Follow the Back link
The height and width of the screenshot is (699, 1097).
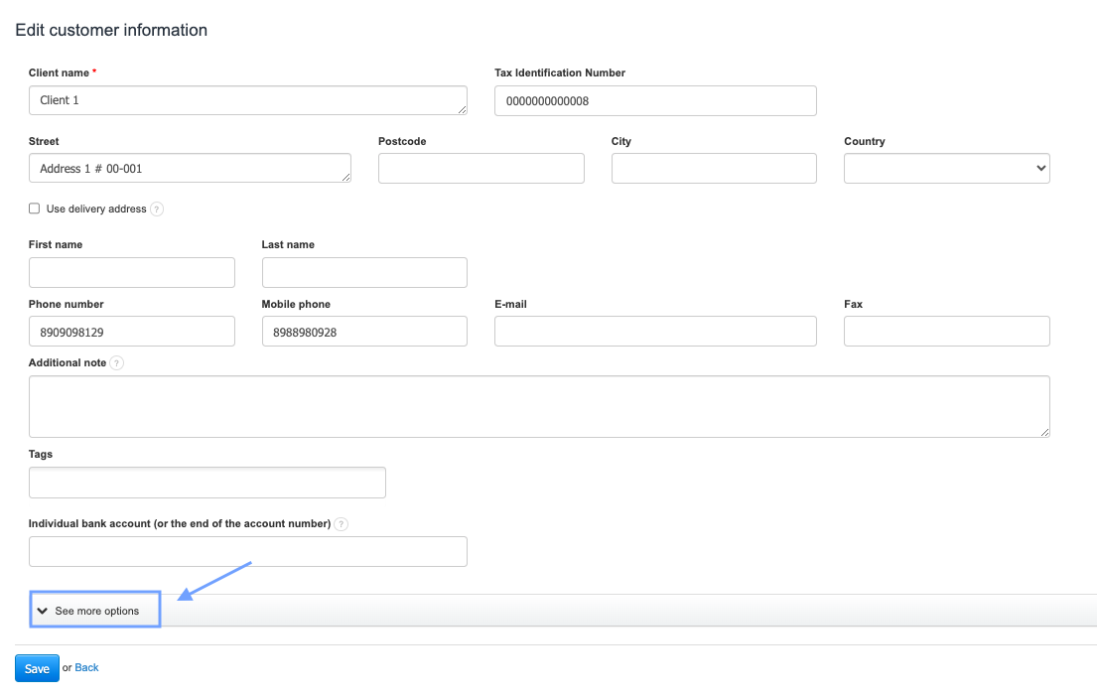tap(87, 667)
